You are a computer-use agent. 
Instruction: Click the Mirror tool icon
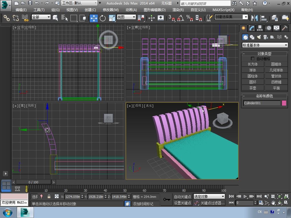click(254, 18)
